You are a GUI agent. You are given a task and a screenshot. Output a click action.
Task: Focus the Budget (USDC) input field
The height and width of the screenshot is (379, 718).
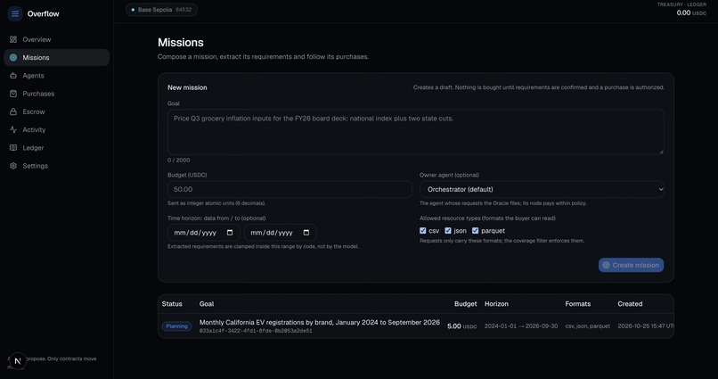click(x=290, y=189)
